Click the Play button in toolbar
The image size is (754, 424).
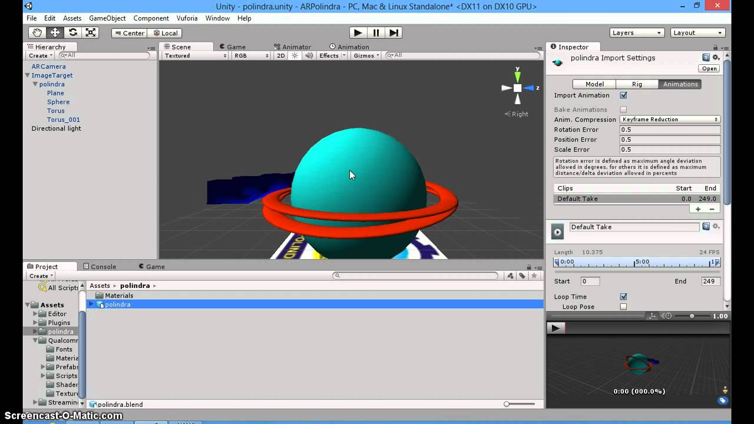[358, 33]
